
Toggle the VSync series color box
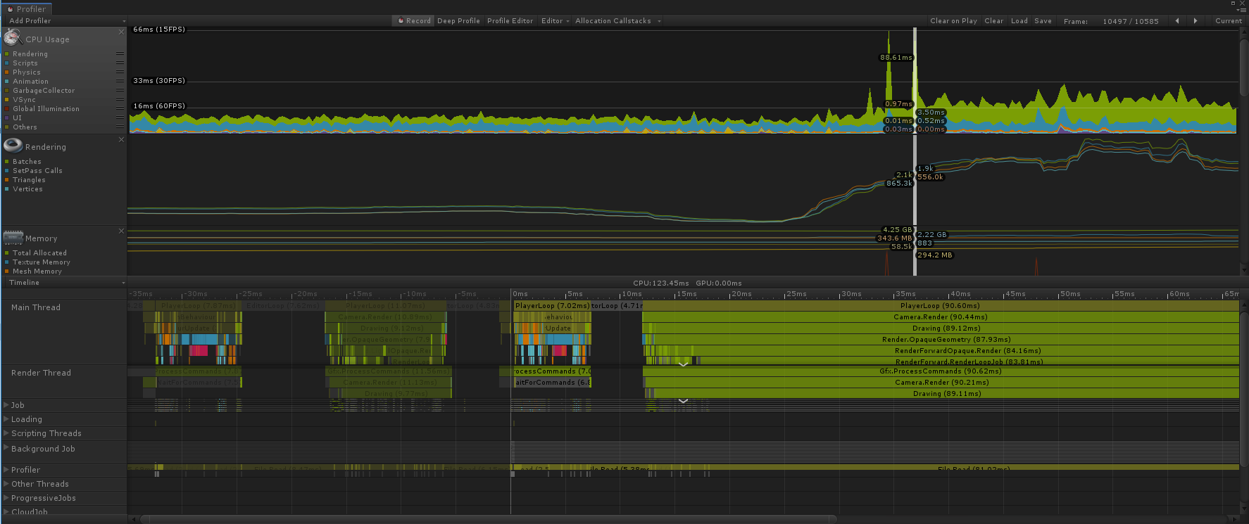coord(7,100)
